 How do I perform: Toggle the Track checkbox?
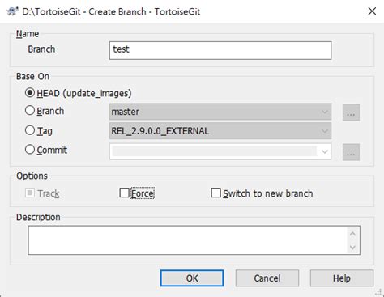pos(30,193)
